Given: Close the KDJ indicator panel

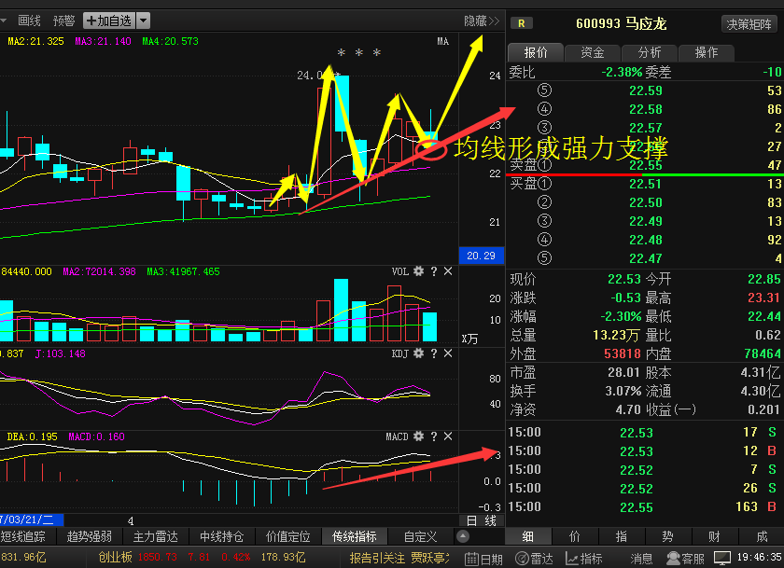Looking at the screenshot, I should pos(448,353).
